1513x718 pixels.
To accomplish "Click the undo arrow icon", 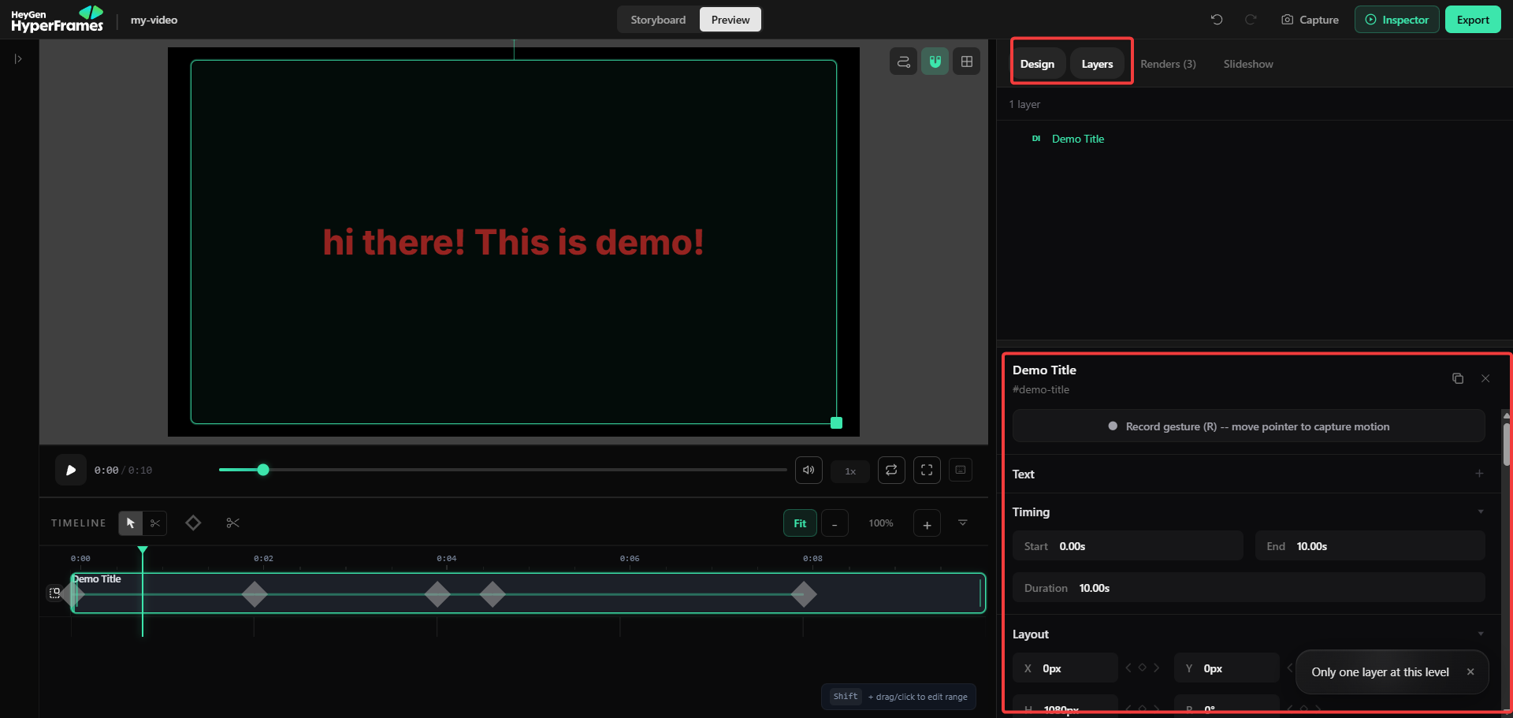I will coord(1217,20).
